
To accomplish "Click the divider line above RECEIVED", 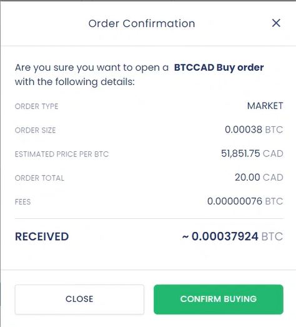I will 149,219.
